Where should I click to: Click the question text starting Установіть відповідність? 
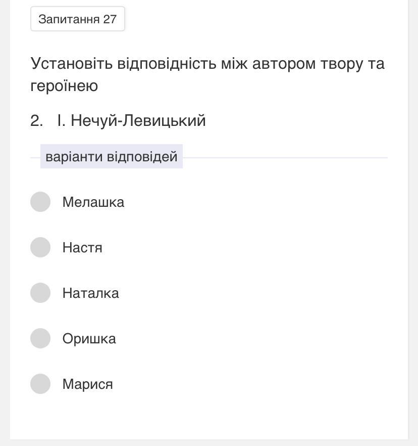[207, 64]
